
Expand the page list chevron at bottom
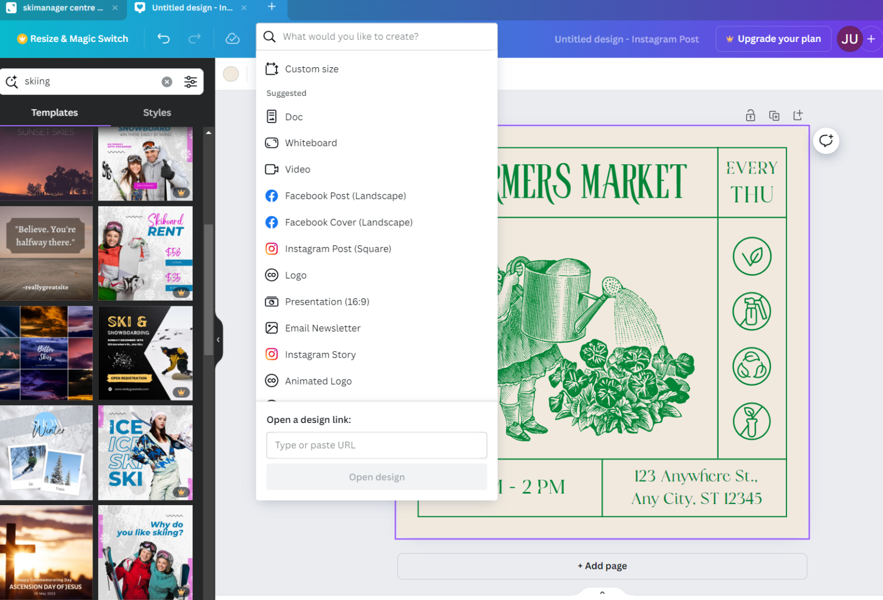pos(602,593)
